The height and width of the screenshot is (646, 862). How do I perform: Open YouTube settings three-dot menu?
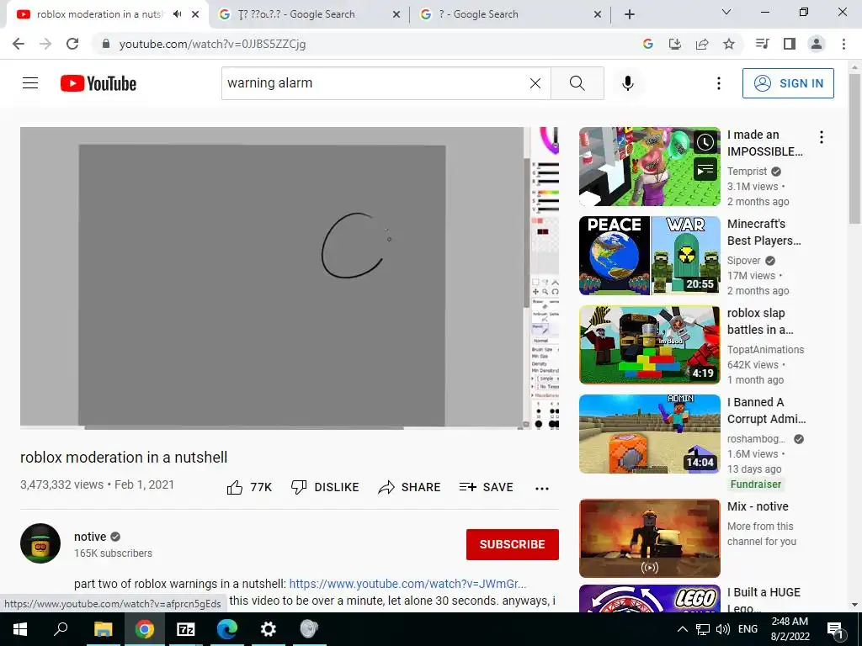click(x=719, y=83)
